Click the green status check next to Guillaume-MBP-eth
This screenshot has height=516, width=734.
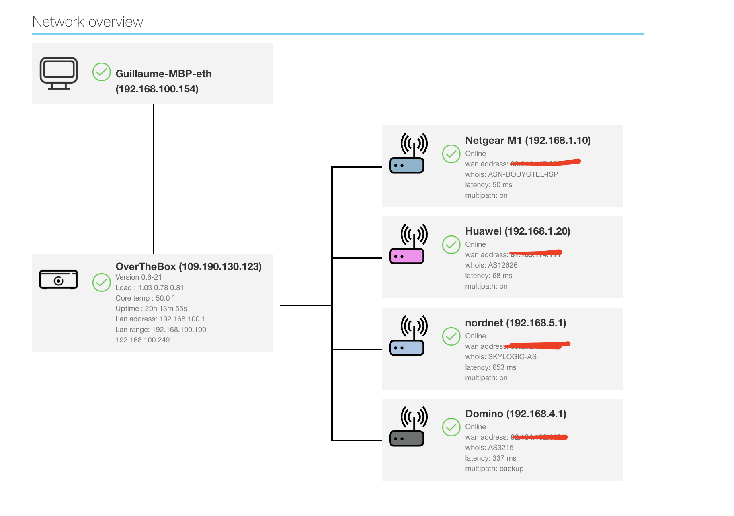[102, 72]
